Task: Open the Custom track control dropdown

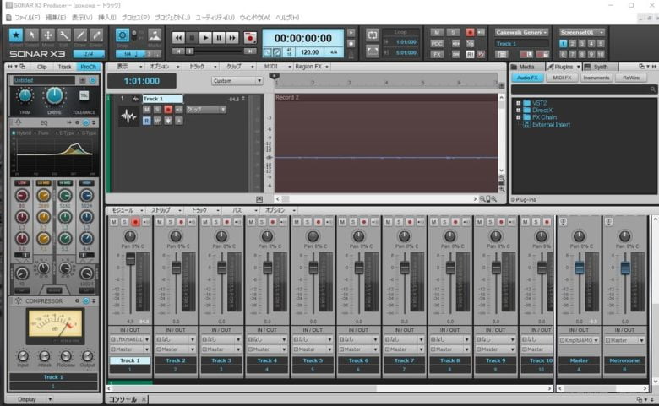Action: point(237,81)
